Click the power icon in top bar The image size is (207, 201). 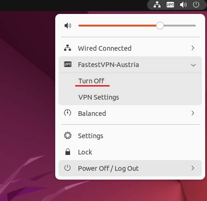tap(196, 4)
